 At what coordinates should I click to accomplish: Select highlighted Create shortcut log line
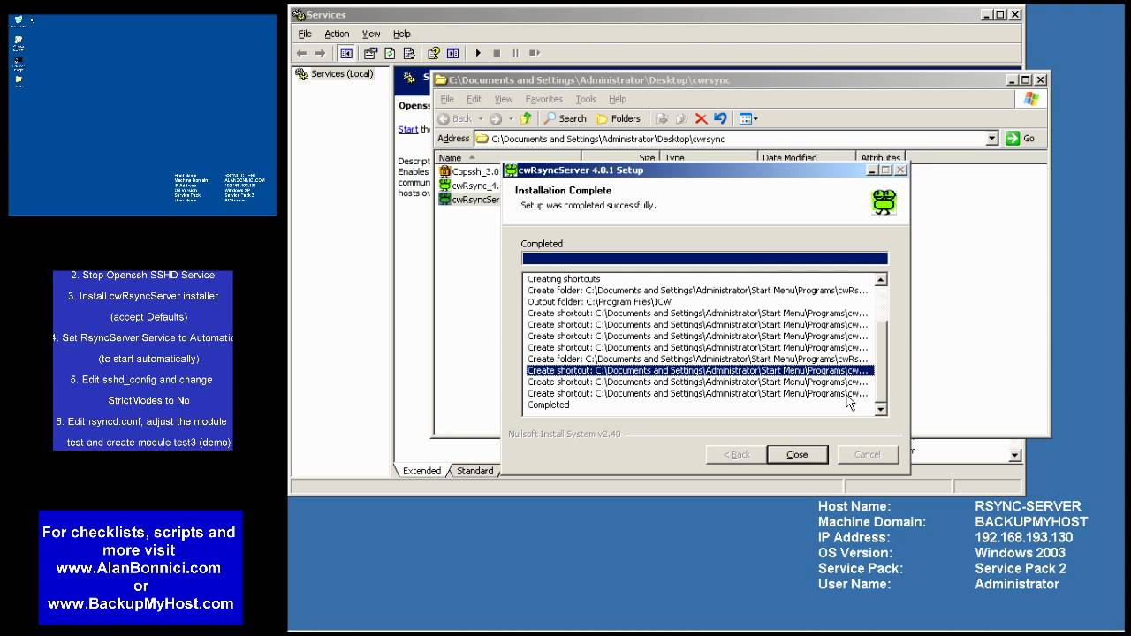point(699,371)
